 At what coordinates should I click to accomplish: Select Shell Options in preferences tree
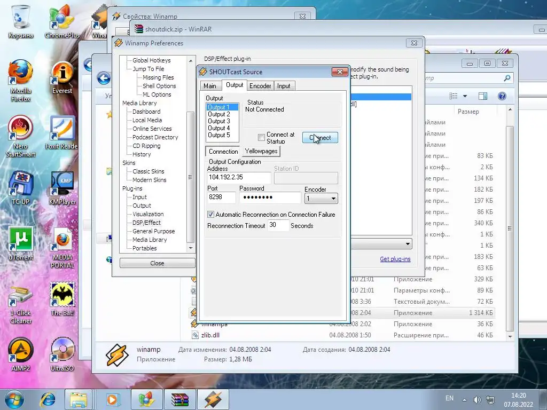[159, 86]
